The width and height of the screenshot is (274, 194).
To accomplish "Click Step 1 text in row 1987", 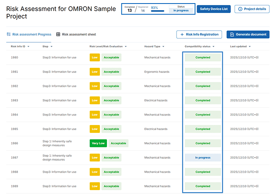I will pyautogui.click(x=57, y=158).
